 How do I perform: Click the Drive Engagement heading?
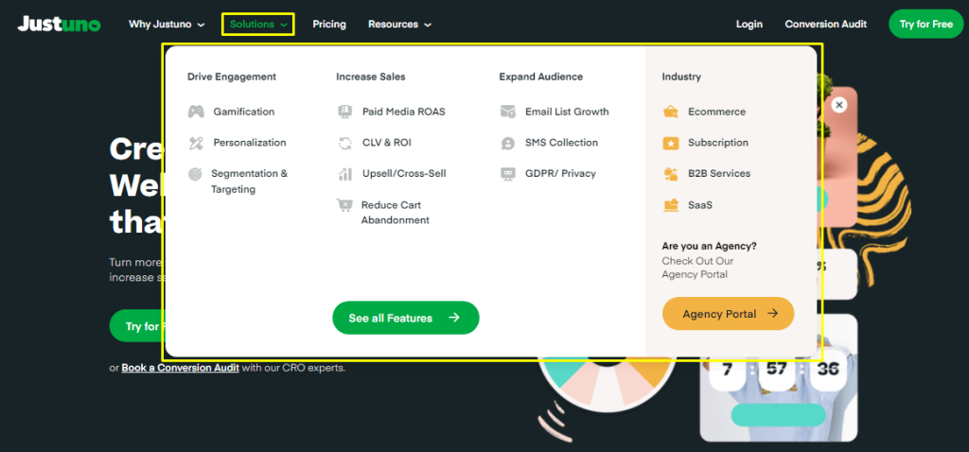[x=232, y=78]
